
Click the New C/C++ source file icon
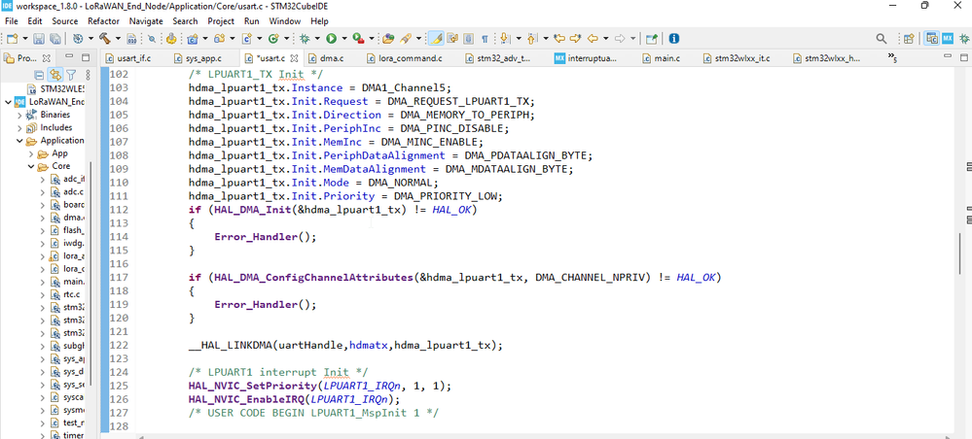246,39
